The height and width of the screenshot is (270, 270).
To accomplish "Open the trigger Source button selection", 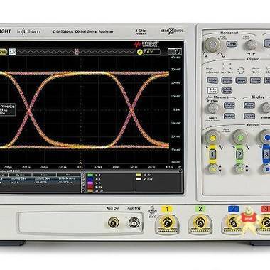I will (x=227, y=80).
